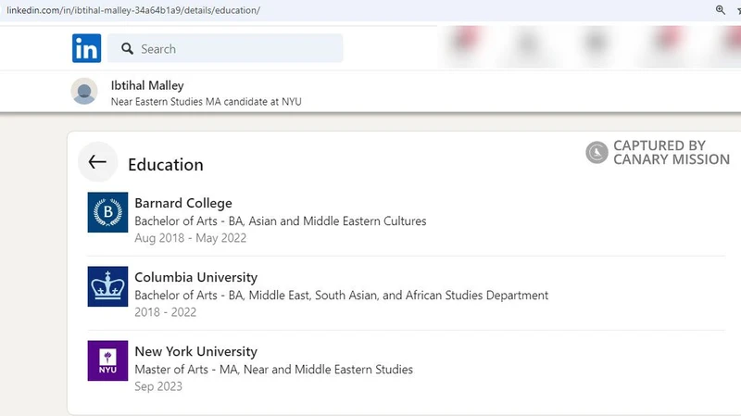Select the browser address bar URL
The image size is (741, 416).
(133, 10)
